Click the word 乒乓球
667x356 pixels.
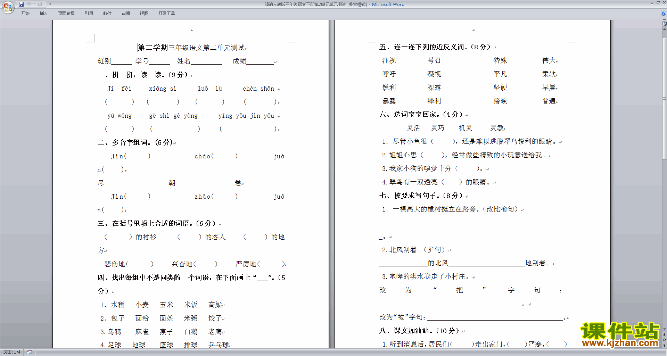[219, 345]
